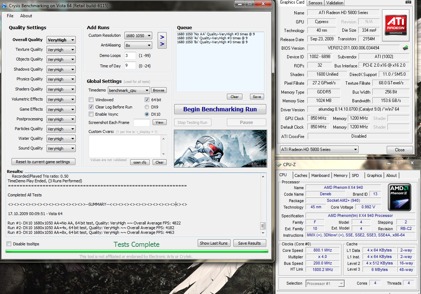Click Reset to current game settings
The width and height of the screenshot is (421, 294).
(43, 162)
